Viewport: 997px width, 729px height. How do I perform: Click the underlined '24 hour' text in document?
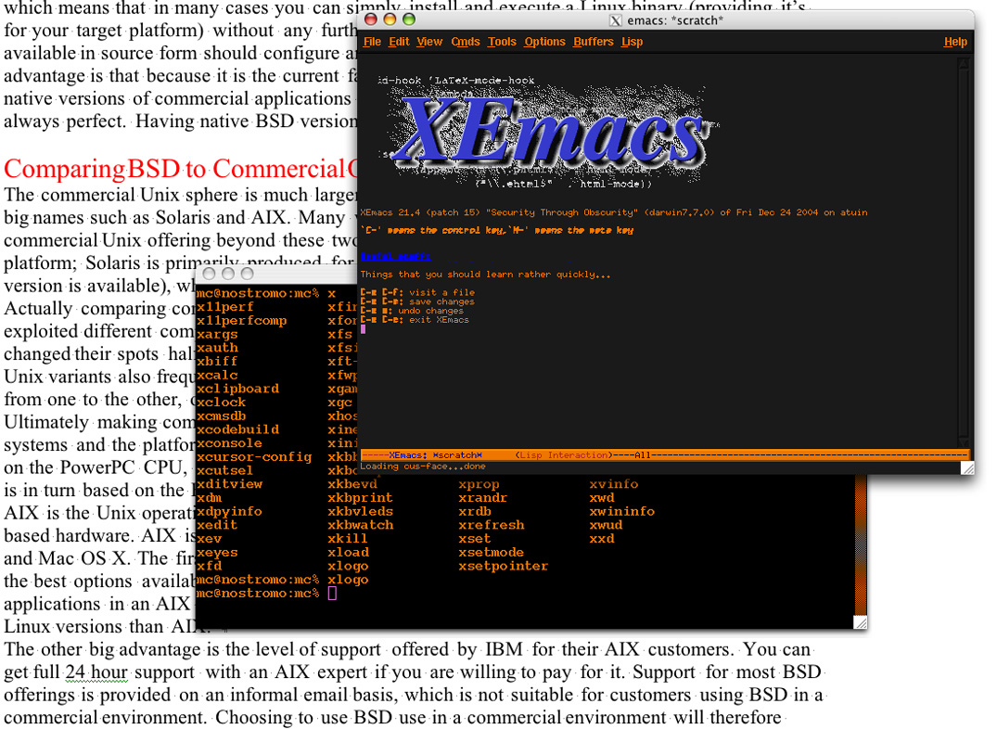[96, 672]
